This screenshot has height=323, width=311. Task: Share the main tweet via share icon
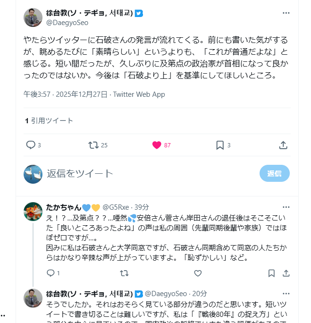pos(283,145)
